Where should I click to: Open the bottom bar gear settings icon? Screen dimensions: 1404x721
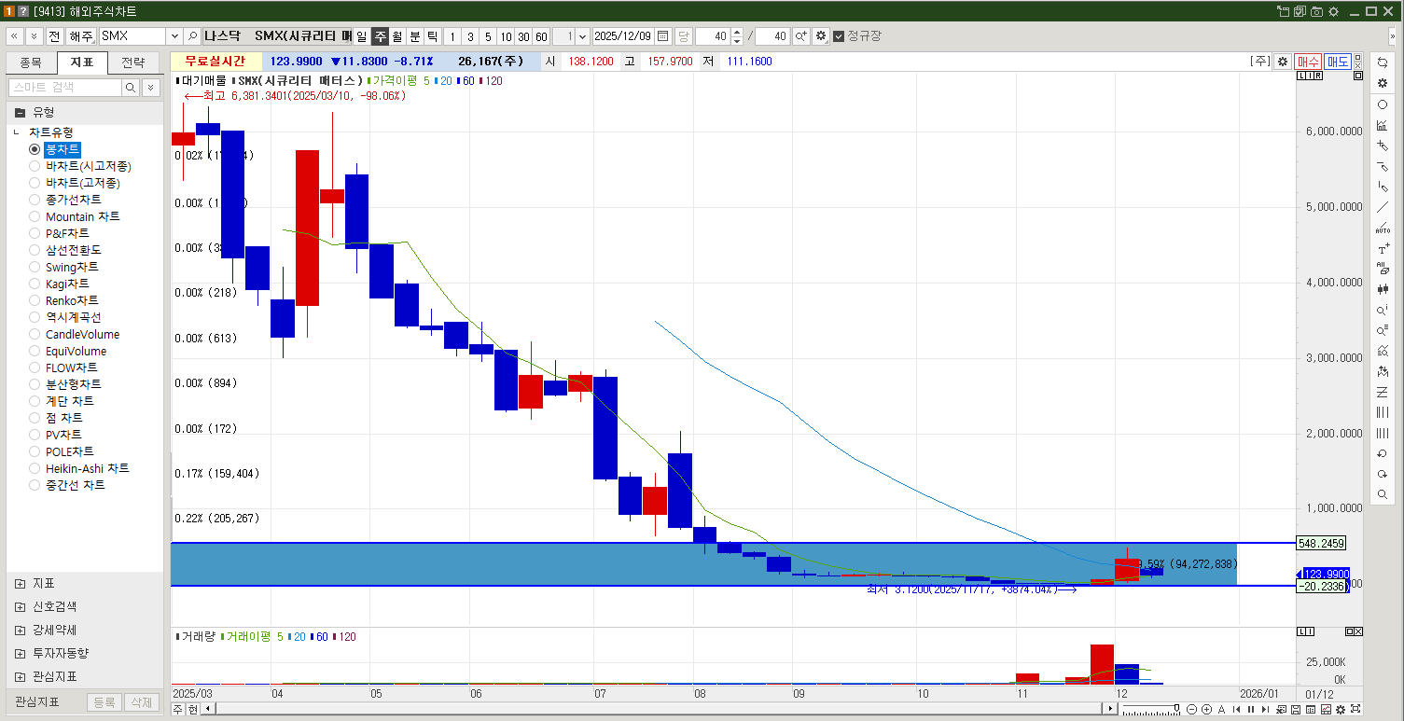tap(1341, 709)
